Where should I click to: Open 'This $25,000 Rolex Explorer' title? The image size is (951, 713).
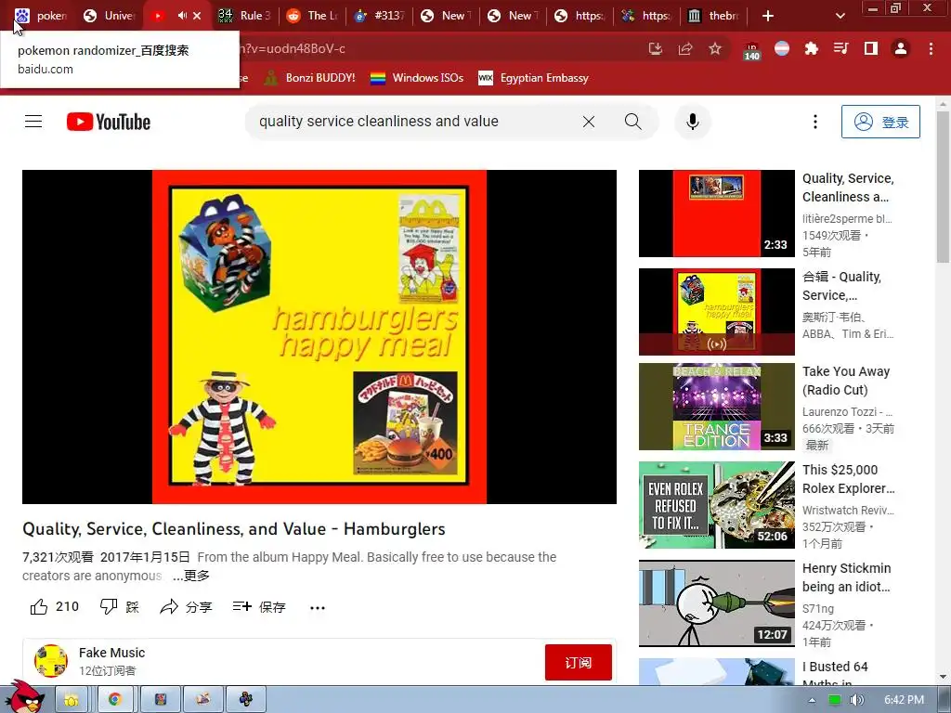coord(848,479)
